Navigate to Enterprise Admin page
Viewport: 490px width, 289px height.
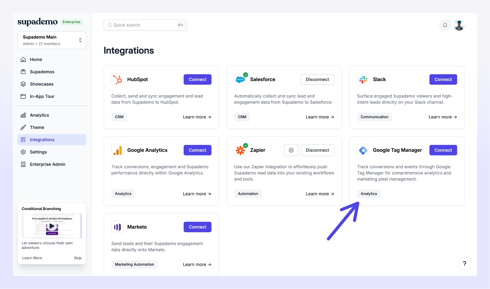click(x=47, y=164)
